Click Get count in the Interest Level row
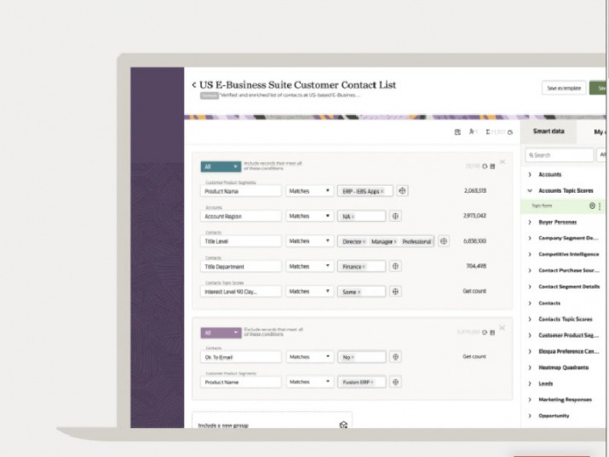 click(x=474, y=291)
